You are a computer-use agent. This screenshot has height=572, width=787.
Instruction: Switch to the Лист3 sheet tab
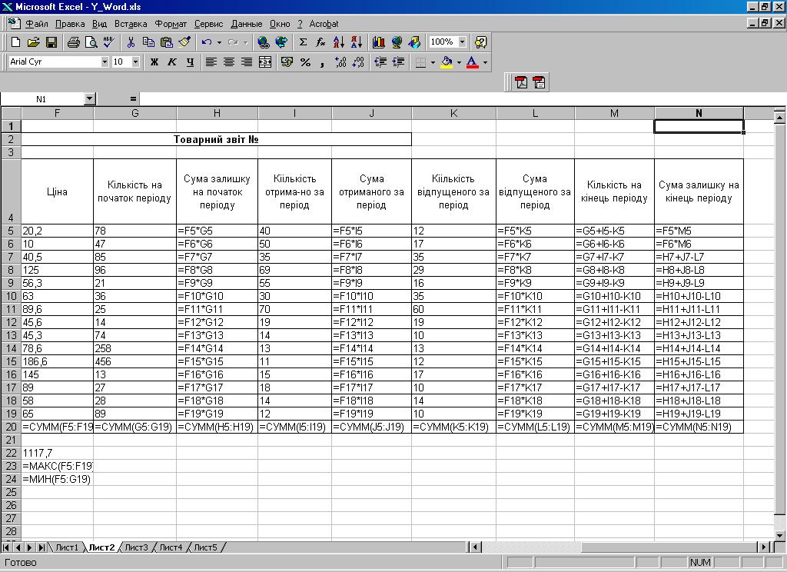[x=136, y=547]
